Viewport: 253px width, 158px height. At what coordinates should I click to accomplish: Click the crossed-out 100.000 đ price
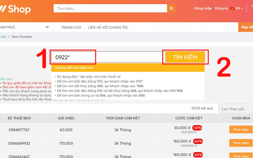pos(188,132)
